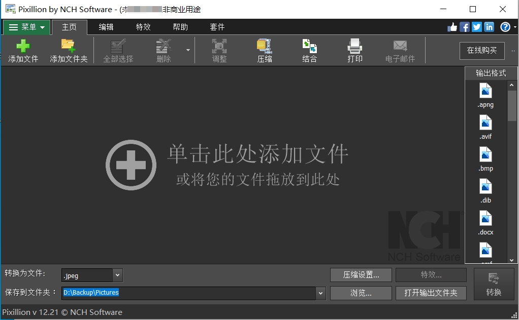Image resolution: width=519 pixels, height=320 pixels.
Task: Share via the LinkedIn icon
Action: pos(489,27)
